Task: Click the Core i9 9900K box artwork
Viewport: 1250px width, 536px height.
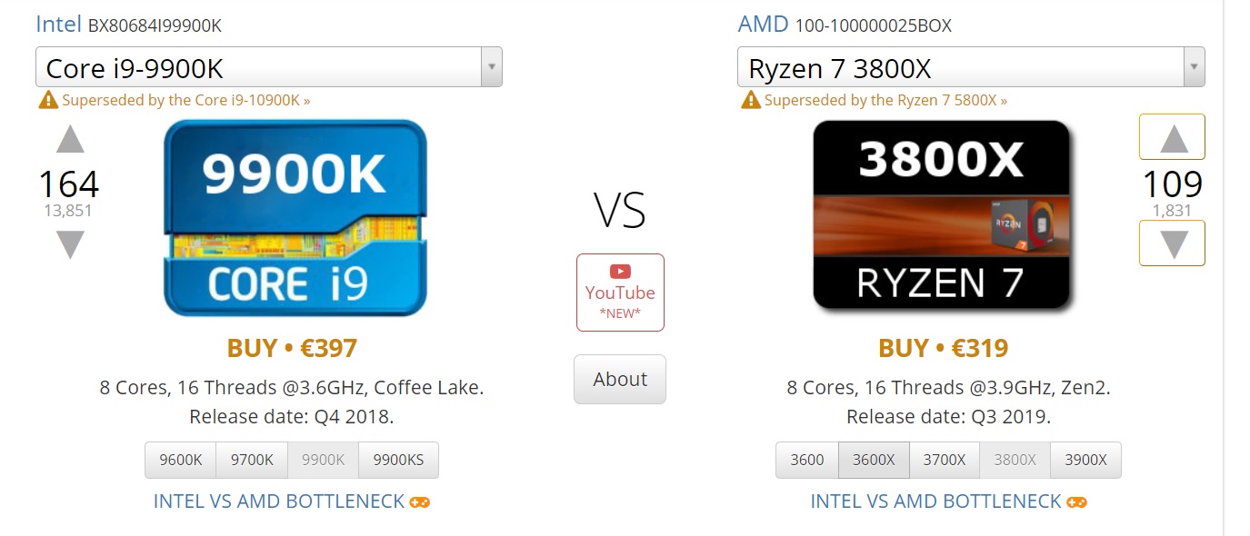Action: pyautogui.click(x=293, y=218)
